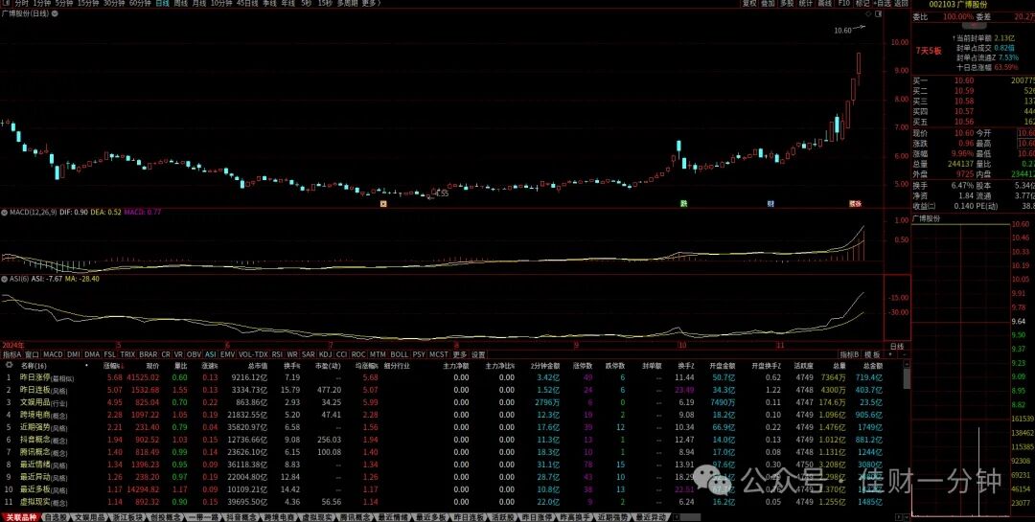Switch to 30分钟 period
This screenshot has height=522, width=1035.
coord(114,3)
